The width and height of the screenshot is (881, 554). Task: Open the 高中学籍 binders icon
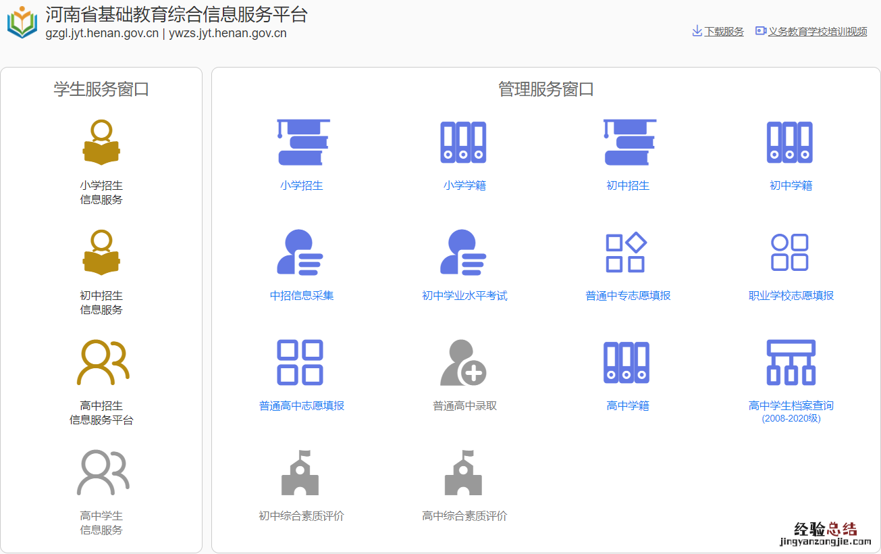pos(627,363)
